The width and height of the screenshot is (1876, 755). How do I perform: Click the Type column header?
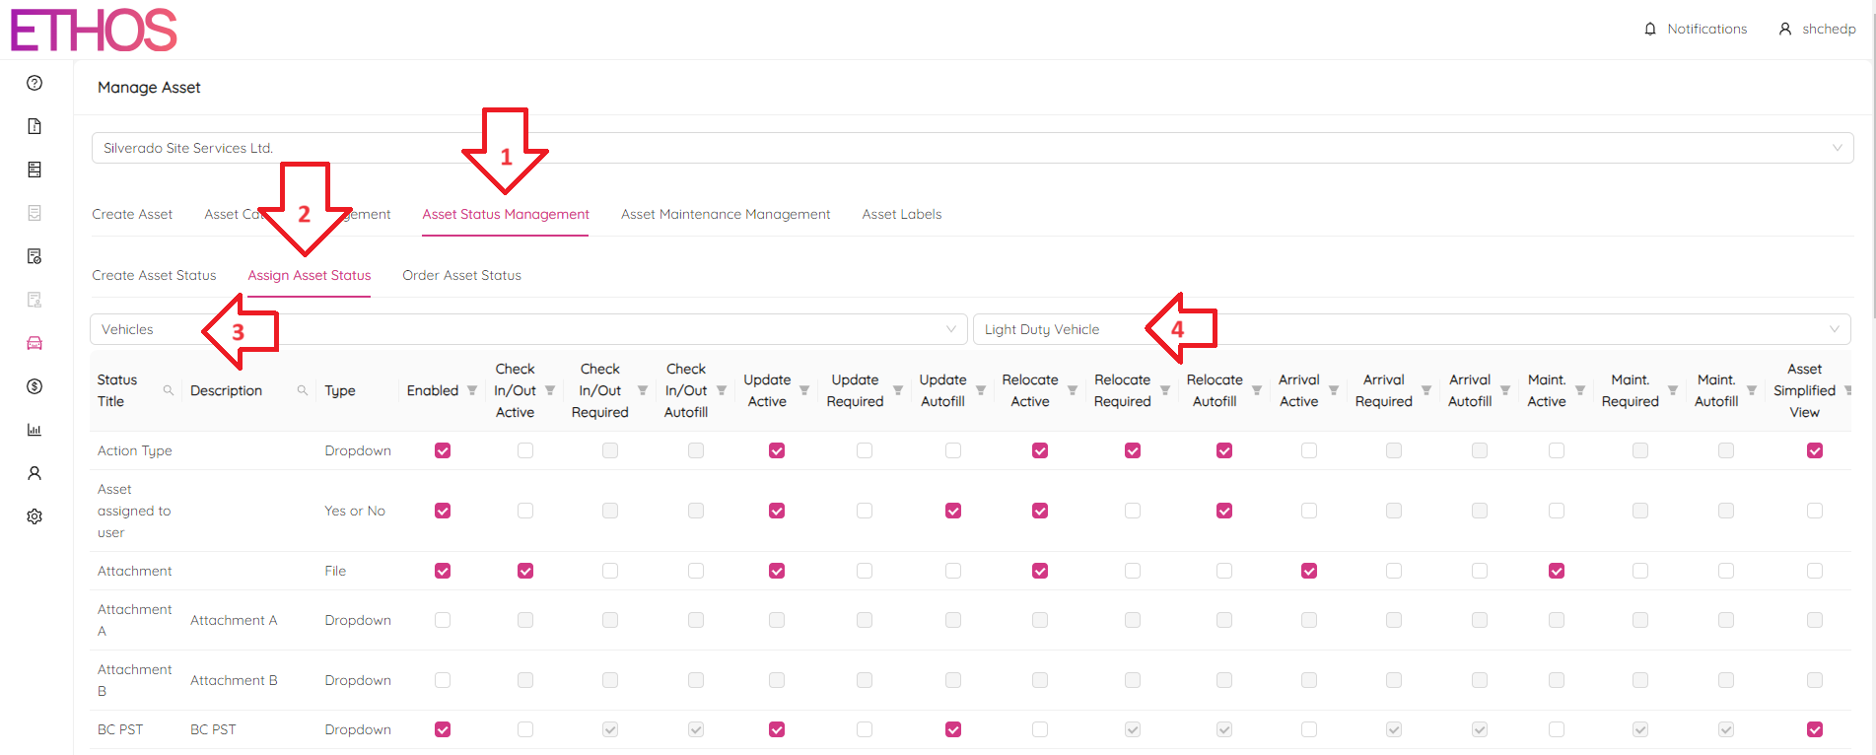click(340, 390)
